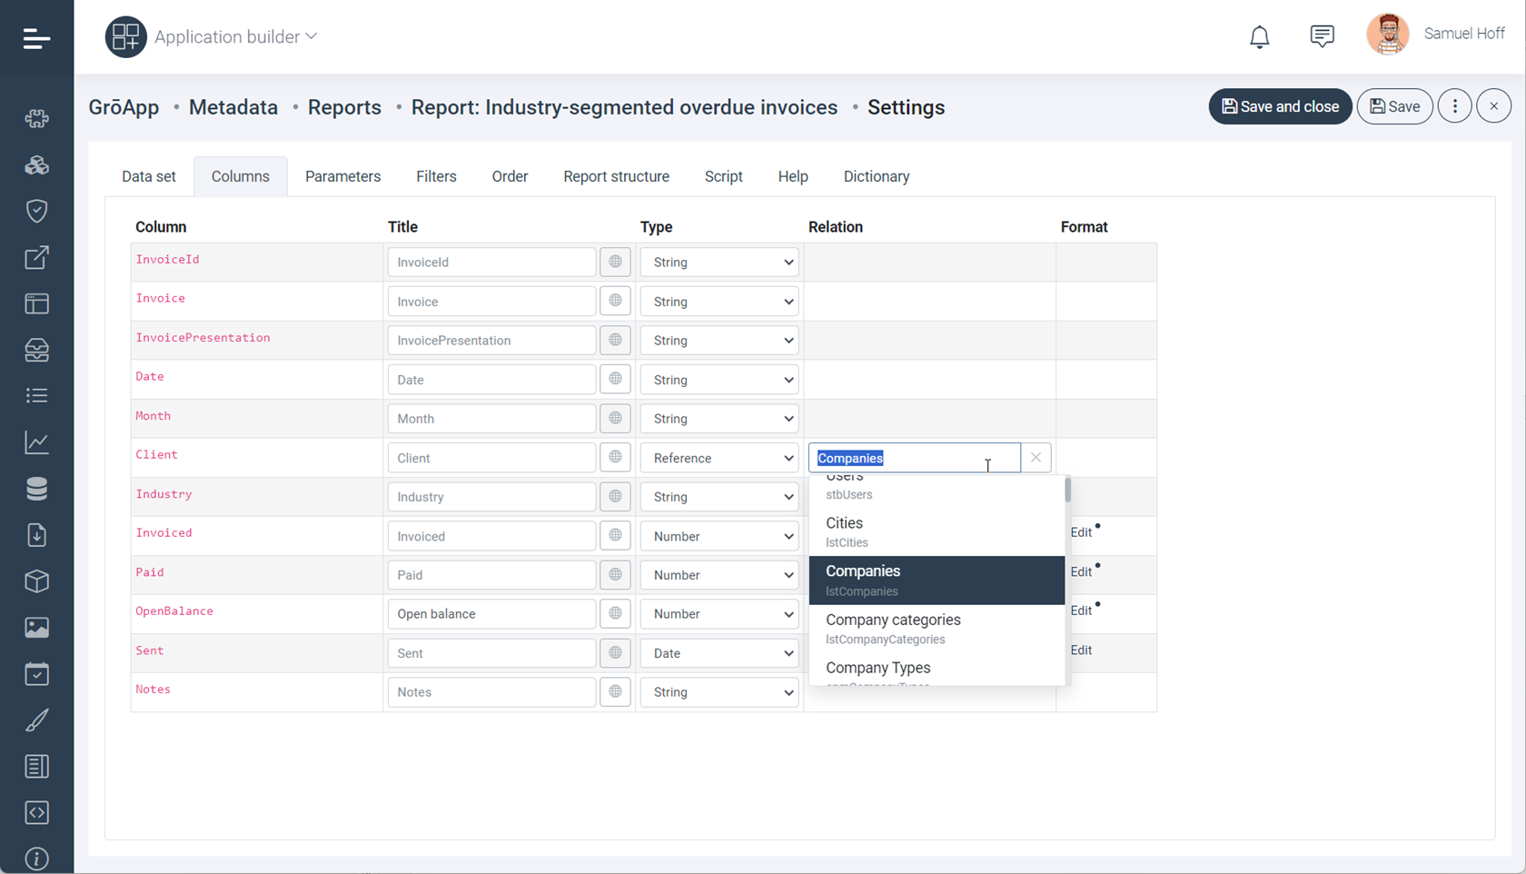Open the database section in the sidebar
1526x874 pixels.
click(x=36, y=488)
